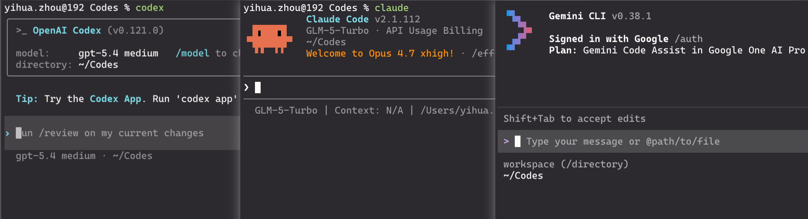Click the workspace ~/Codes path in Gemini
This screenshot has width=808, height=219.
523,175
